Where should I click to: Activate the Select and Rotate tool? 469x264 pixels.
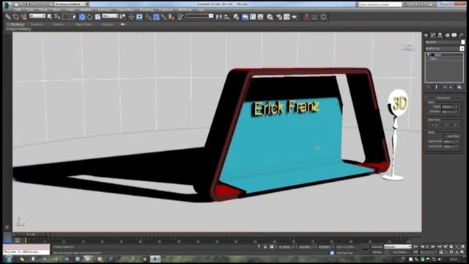(x=89, y=17)
